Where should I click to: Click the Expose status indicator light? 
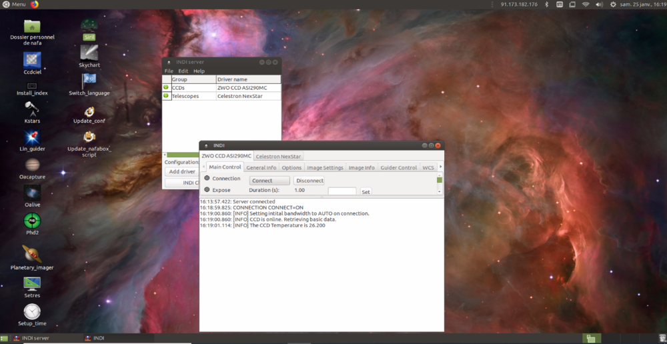coord(207,189)
